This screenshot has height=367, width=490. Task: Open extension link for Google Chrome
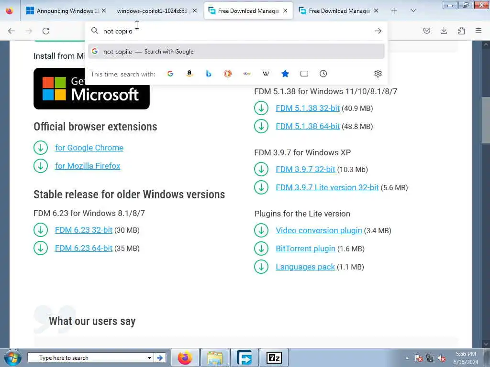tap(89, 148)
